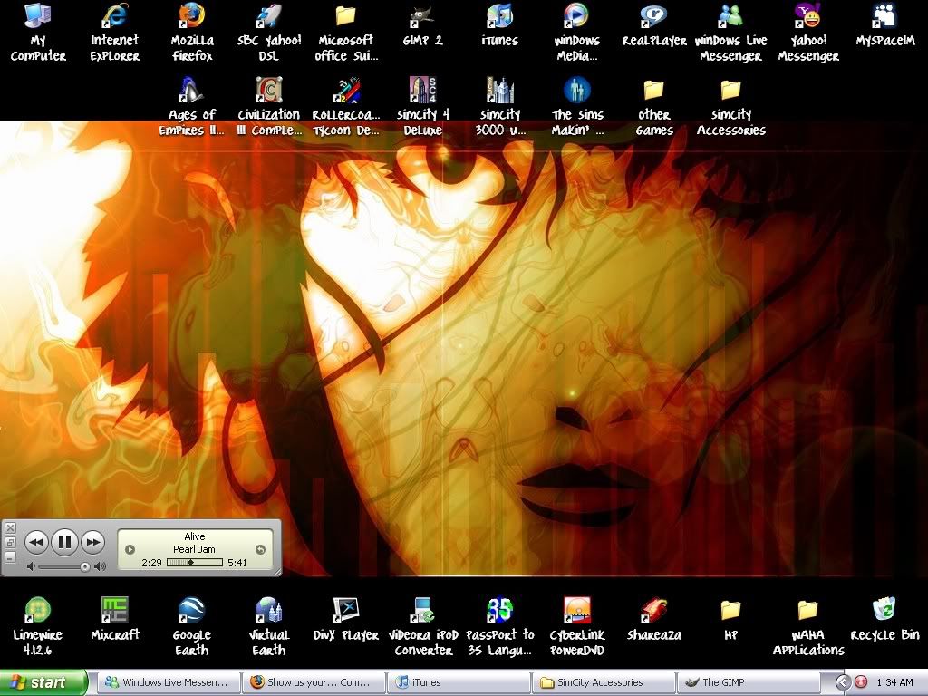Click the artist name "Pearl Jam"
This screenshot has width=928, height=696.
pyautogui.click(x=194, y=549)
